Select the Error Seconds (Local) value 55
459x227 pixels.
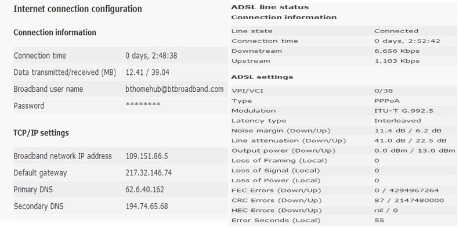(x=379, y=220)
